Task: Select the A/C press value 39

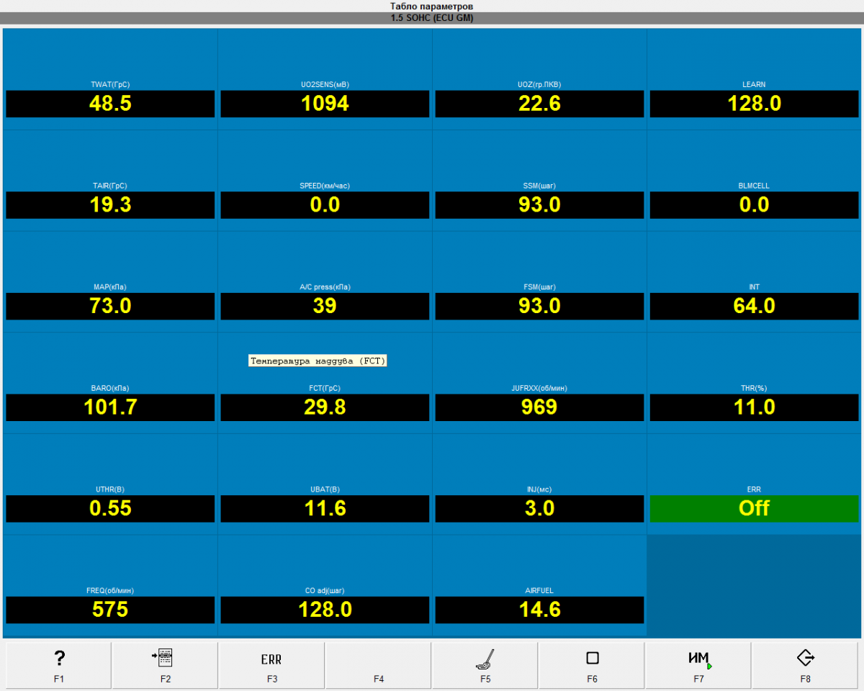Action: [x=325, y=306]
